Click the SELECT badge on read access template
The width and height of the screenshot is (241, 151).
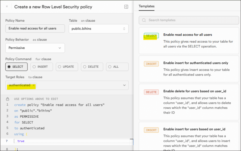point(151,36)
